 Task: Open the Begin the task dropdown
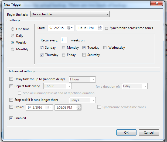pyautogui.click(x=70, y=14)
